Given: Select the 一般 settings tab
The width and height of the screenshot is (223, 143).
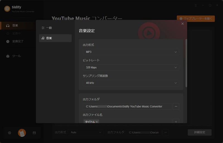Looking at the screenshot, I should click(55, 28).
